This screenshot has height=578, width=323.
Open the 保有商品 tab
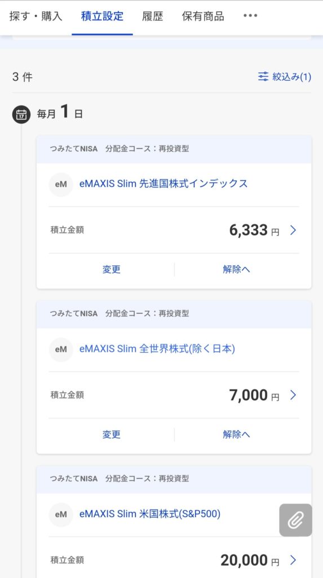pyautogui.click(x=203, y=16)
